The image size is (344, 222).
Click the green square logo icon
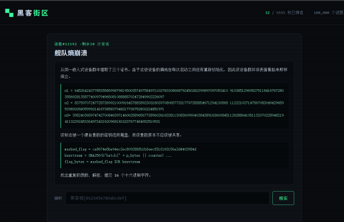[9, 13]
